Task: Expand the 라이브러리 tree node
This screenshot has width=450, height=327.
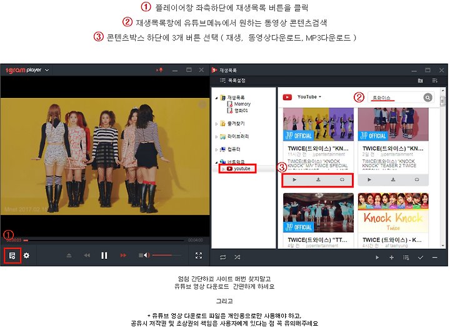Action: (217, 137)
